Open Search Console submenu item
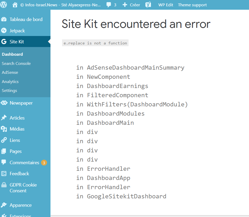Screen dimensions: 249x217 pyautogui.click(x=16, y=64)
